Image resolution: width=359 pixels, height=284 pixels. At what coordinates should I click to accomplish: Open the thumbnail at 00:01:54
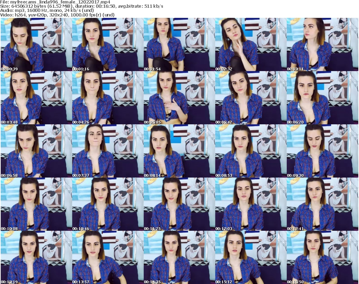pyautogui.click(x=179, y=44)
